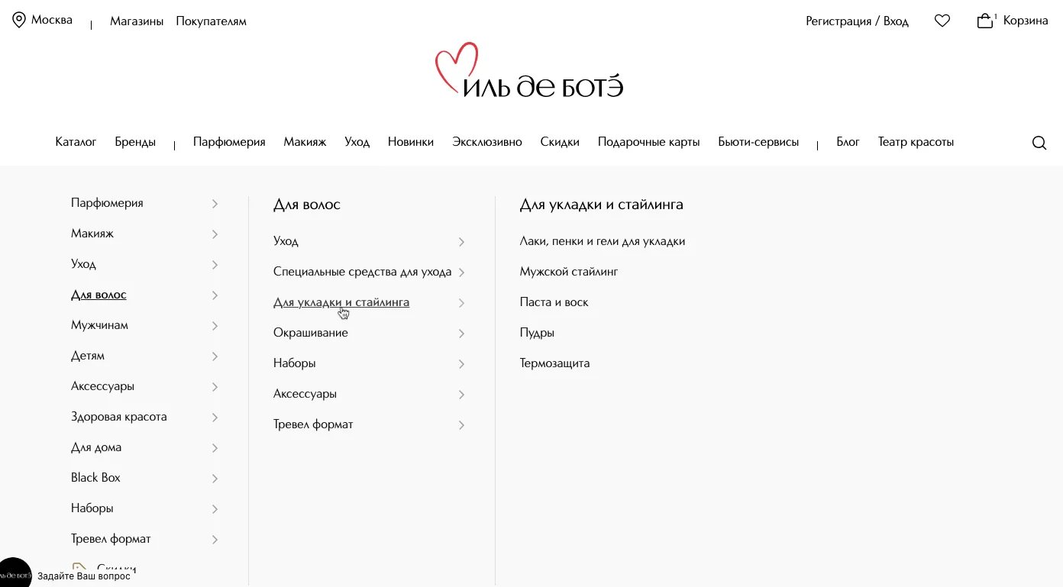Open the wishlist via heart icon

942,21
